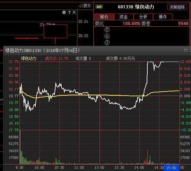Click the 19.77 baseline price label
The width and height of the screenshot is (191, 171).
pos(13,96)
